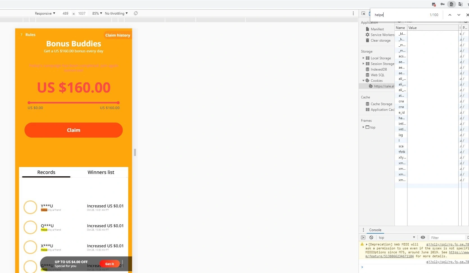469x273 pixels.
Task: Go to previous find-in-page match
Action: click(x=450, y=15)
